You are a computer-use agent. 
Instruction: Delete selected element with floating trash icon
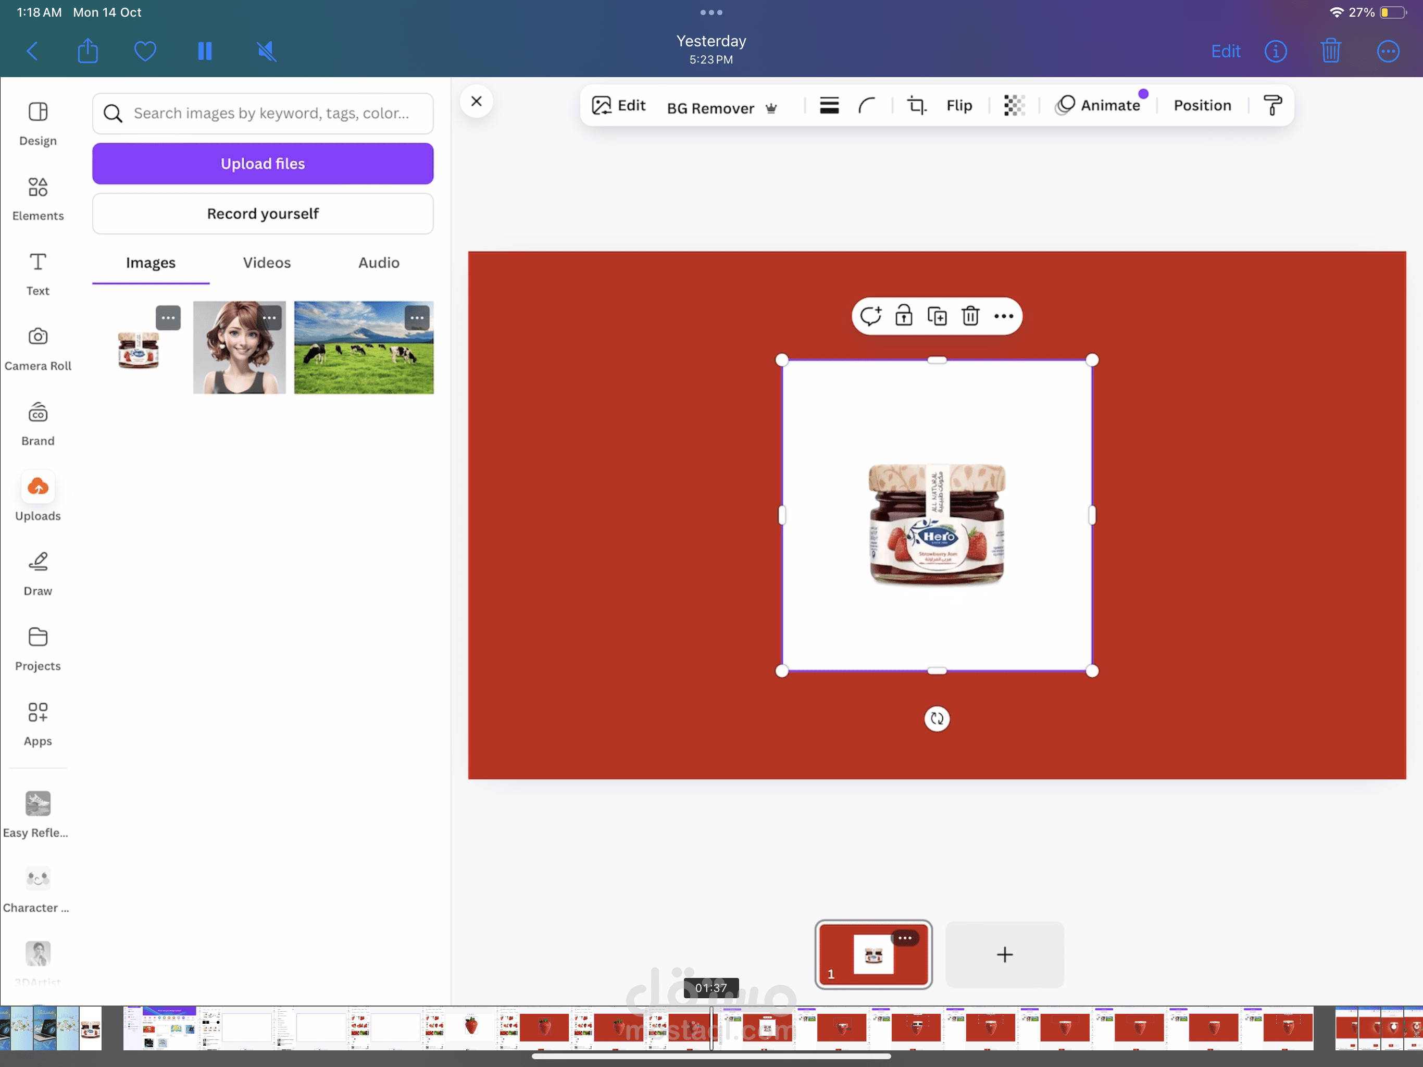pyautogui.click(x=969, y=316)
